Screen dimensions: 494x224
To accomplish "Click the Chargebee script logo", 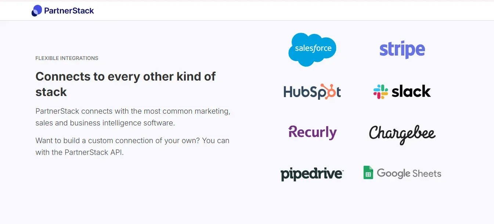I will (x=402, y=134).
